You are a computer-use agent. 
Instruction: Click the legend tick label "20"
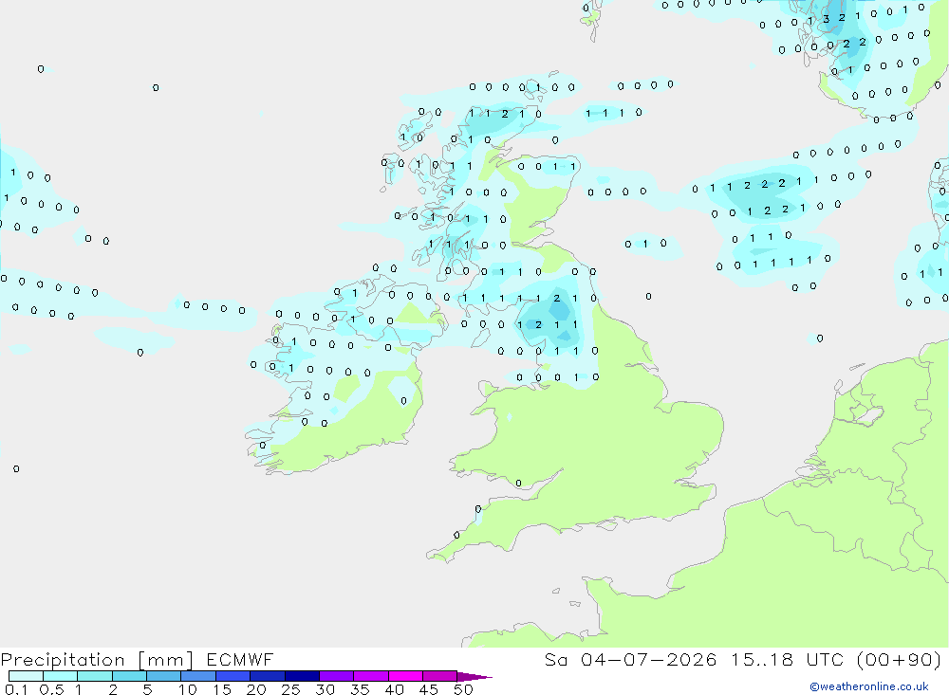click(x=256, y=689)
